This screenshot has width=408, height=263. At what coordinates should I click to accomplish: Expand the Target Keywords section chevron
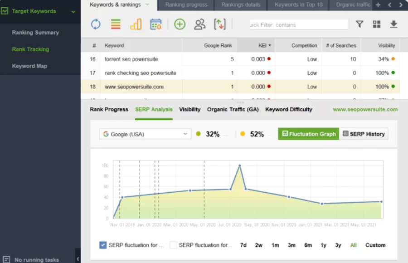click(x=73, y=12)
